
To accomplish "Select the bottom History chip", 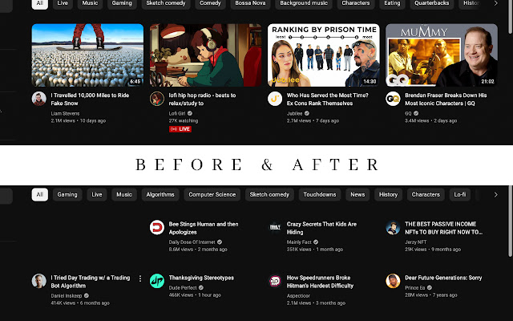I will point(388,194).
